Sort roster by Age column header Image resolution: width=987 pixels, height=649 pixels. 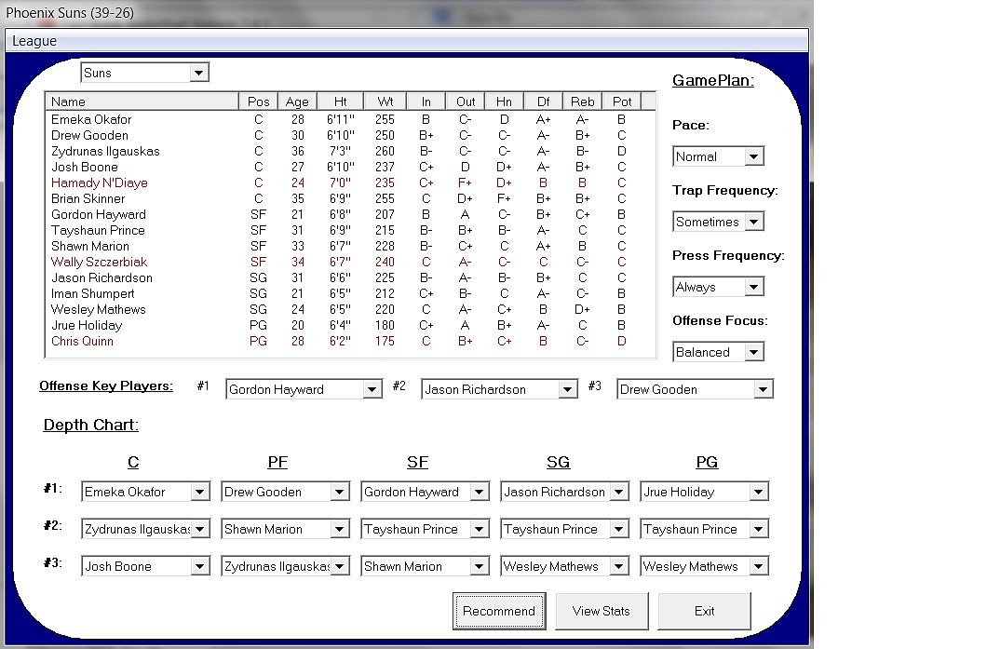click(297, 101)
